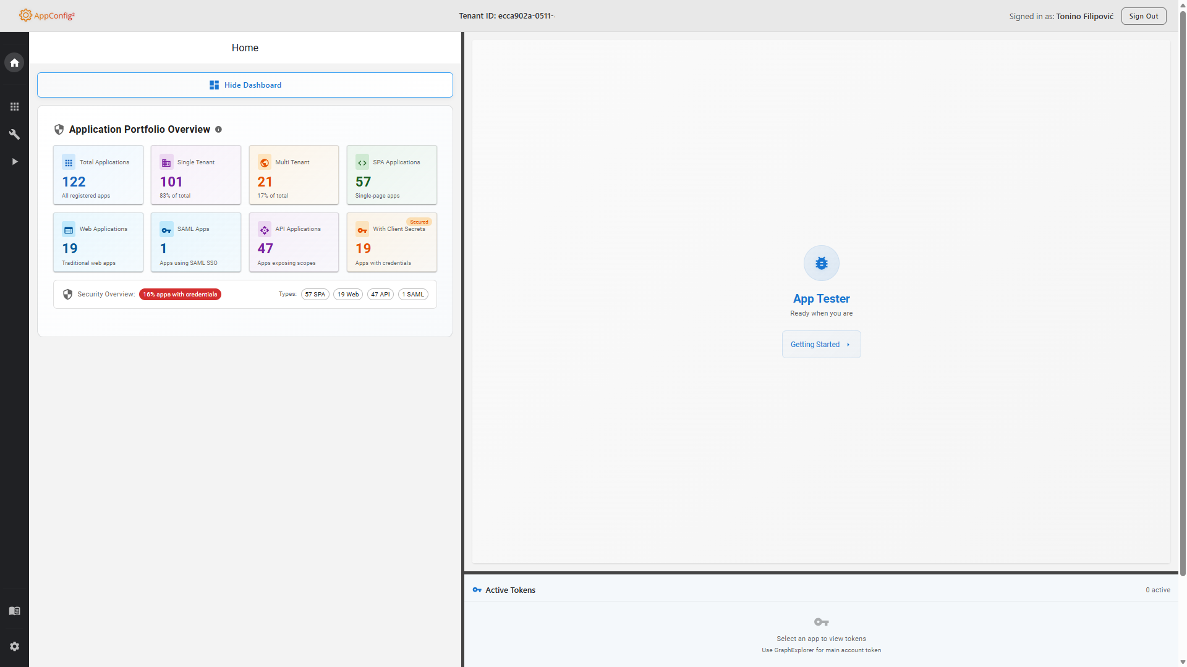Click the play arrow sidebar icon
Screen dimensions: 1187x667
tap(14, 161)
